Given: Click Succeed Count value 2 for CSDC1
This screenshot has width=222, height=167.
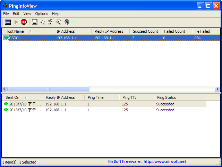Looking at the screenshot, I should (x=133, y=38).
